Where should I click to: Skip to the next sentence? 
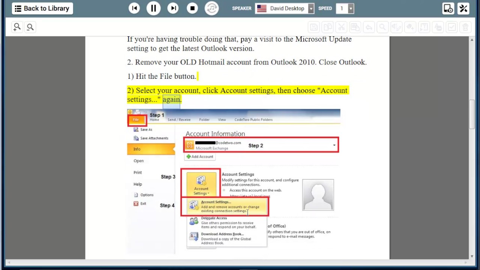pos(173,8)
